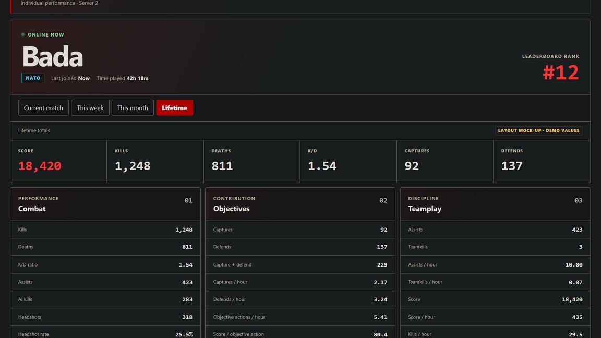601x338 pixels.
Task: Click the K/D summary card
Action: click(x=348, y=161)
